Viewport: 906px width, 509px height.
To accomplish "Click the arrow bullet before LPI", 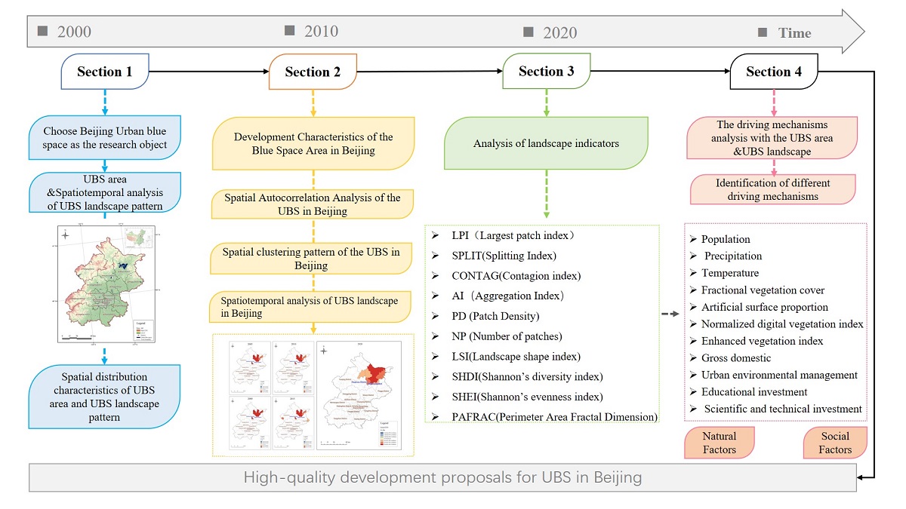I will [x=434, y=235].
